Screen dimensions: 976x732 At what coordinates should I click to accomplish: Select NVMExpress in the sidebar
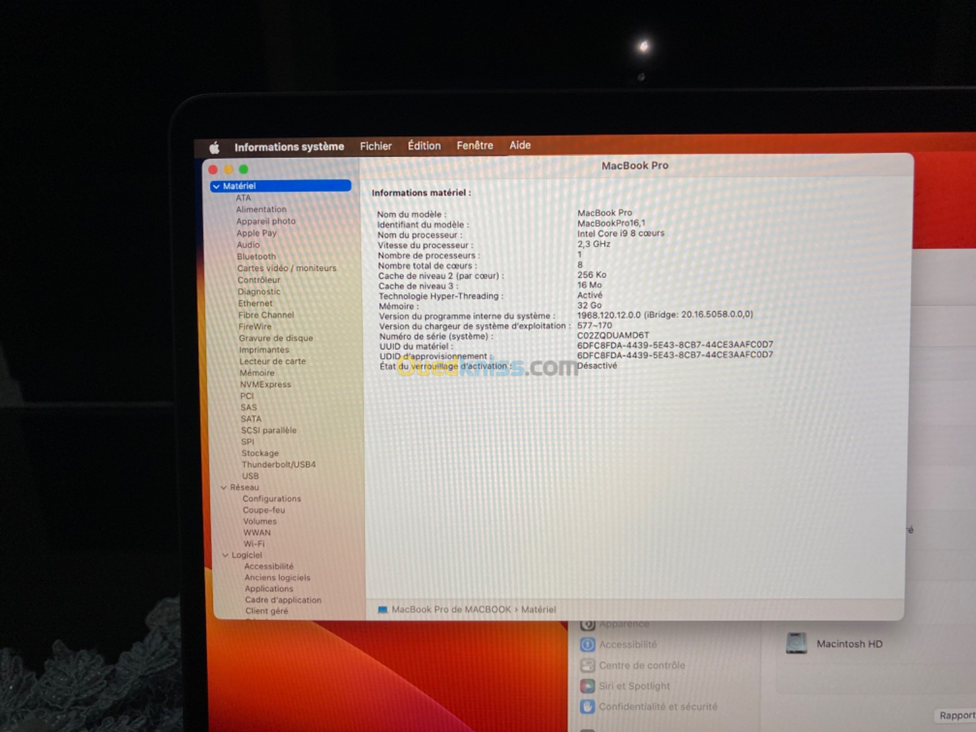265,384
